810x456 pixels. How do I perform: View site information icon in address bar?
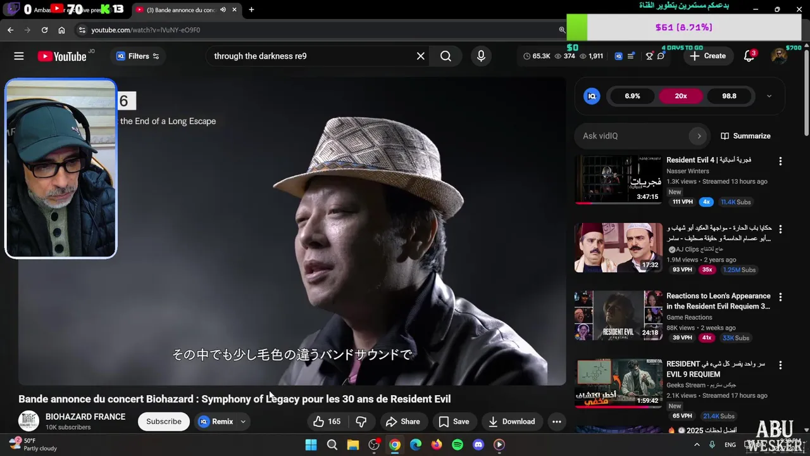[x=82, y=30]
